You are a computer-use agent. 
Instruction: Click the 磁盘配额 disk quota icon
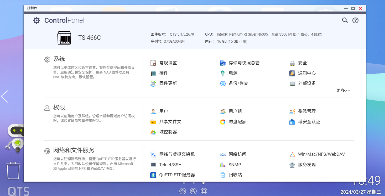pos(223,122)
